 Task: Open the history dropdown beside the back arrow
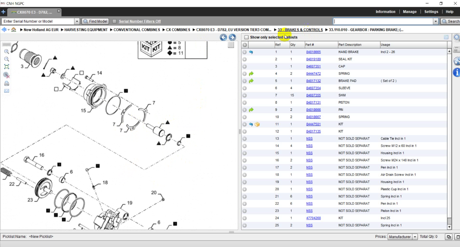(x=8, y=30)
